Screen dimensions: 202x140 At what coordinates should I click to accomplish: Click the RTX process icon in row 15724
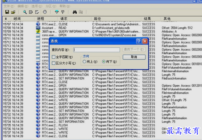tap(38, 85)
